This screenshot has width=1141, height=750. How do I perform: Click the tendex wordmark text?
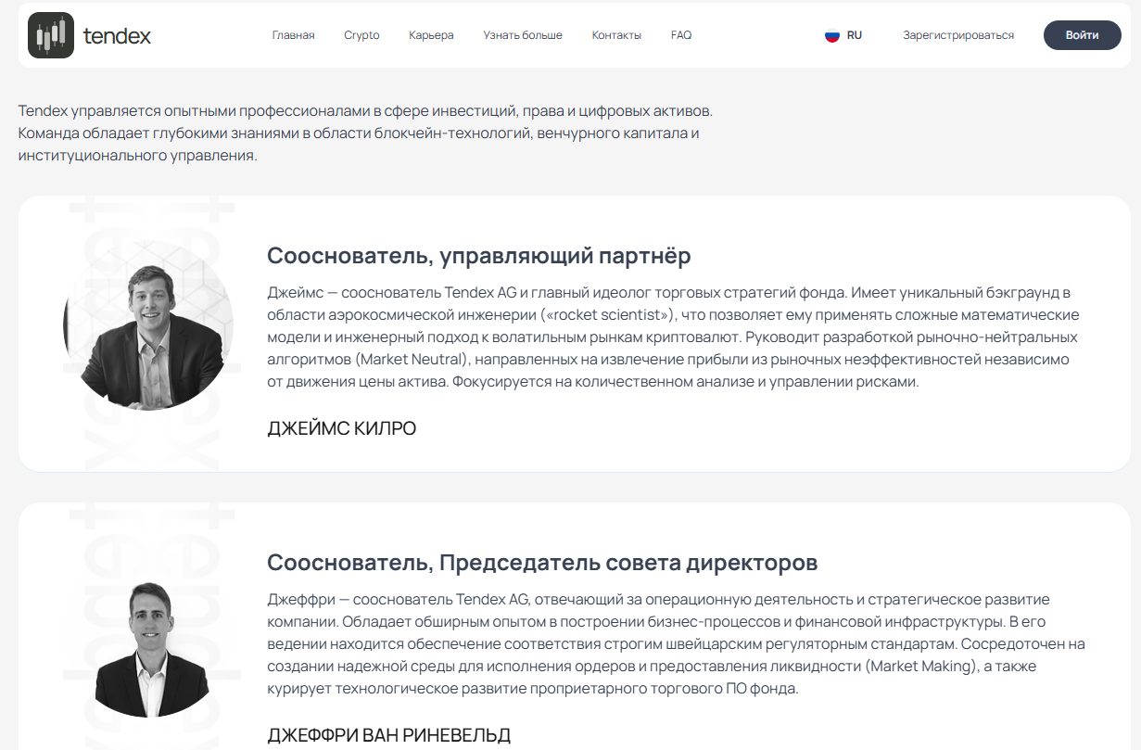[117, 36]
